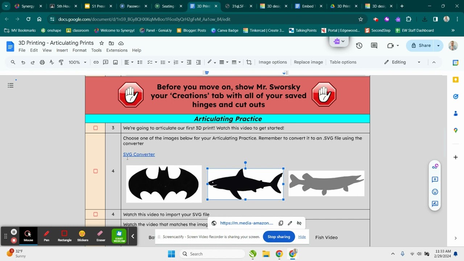Open the Tools menu
Viewport: 464px width, 261px height.
96,50
